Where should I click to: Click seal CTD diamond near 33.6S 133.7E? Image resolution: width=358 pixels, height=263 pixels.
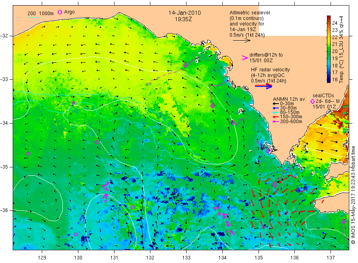point(212,106)
